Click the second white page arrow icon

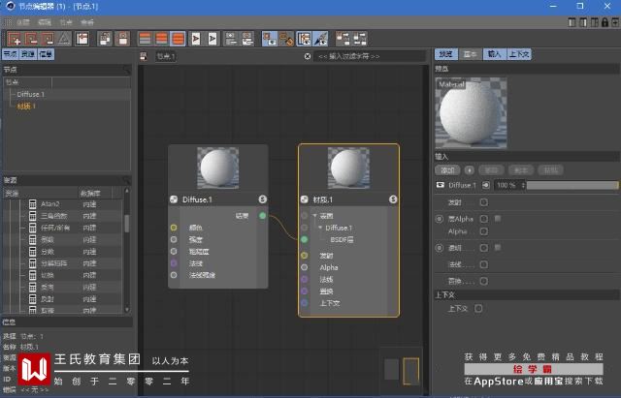[x=212, y=39]
